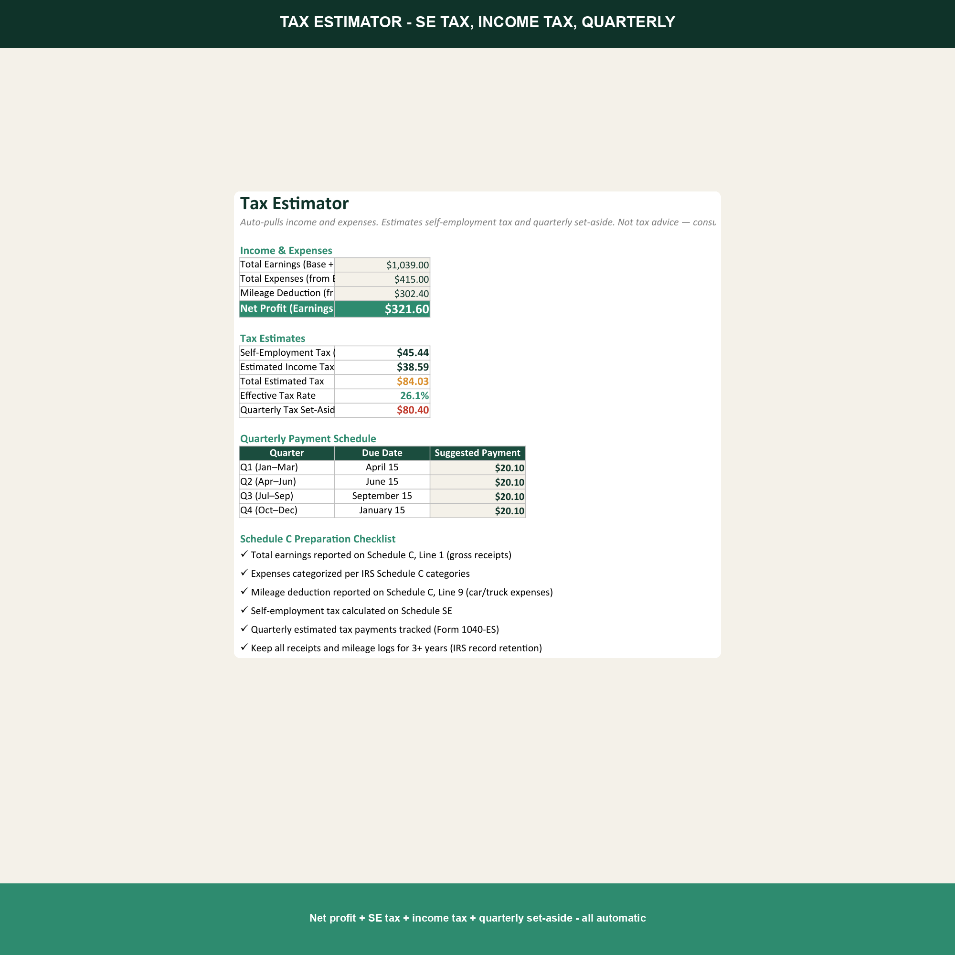Select the Form 1040-ES payments tracked text
Viewport: 955px width, 955px height.
pyautogui.click(x=375, y=630)
